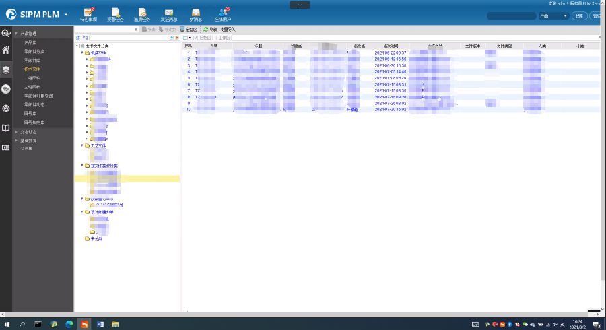Viewport: 606px width, 330px height.
Task: Collapse the 技术文件分类 root tree node
Action: tap(77, 46)
